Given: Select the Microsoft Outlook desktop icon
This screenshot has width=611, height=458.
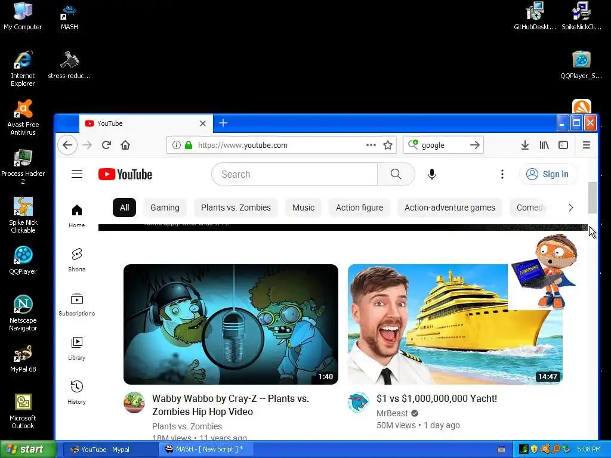Looking at the screenshot, I should tap(23, 411).
